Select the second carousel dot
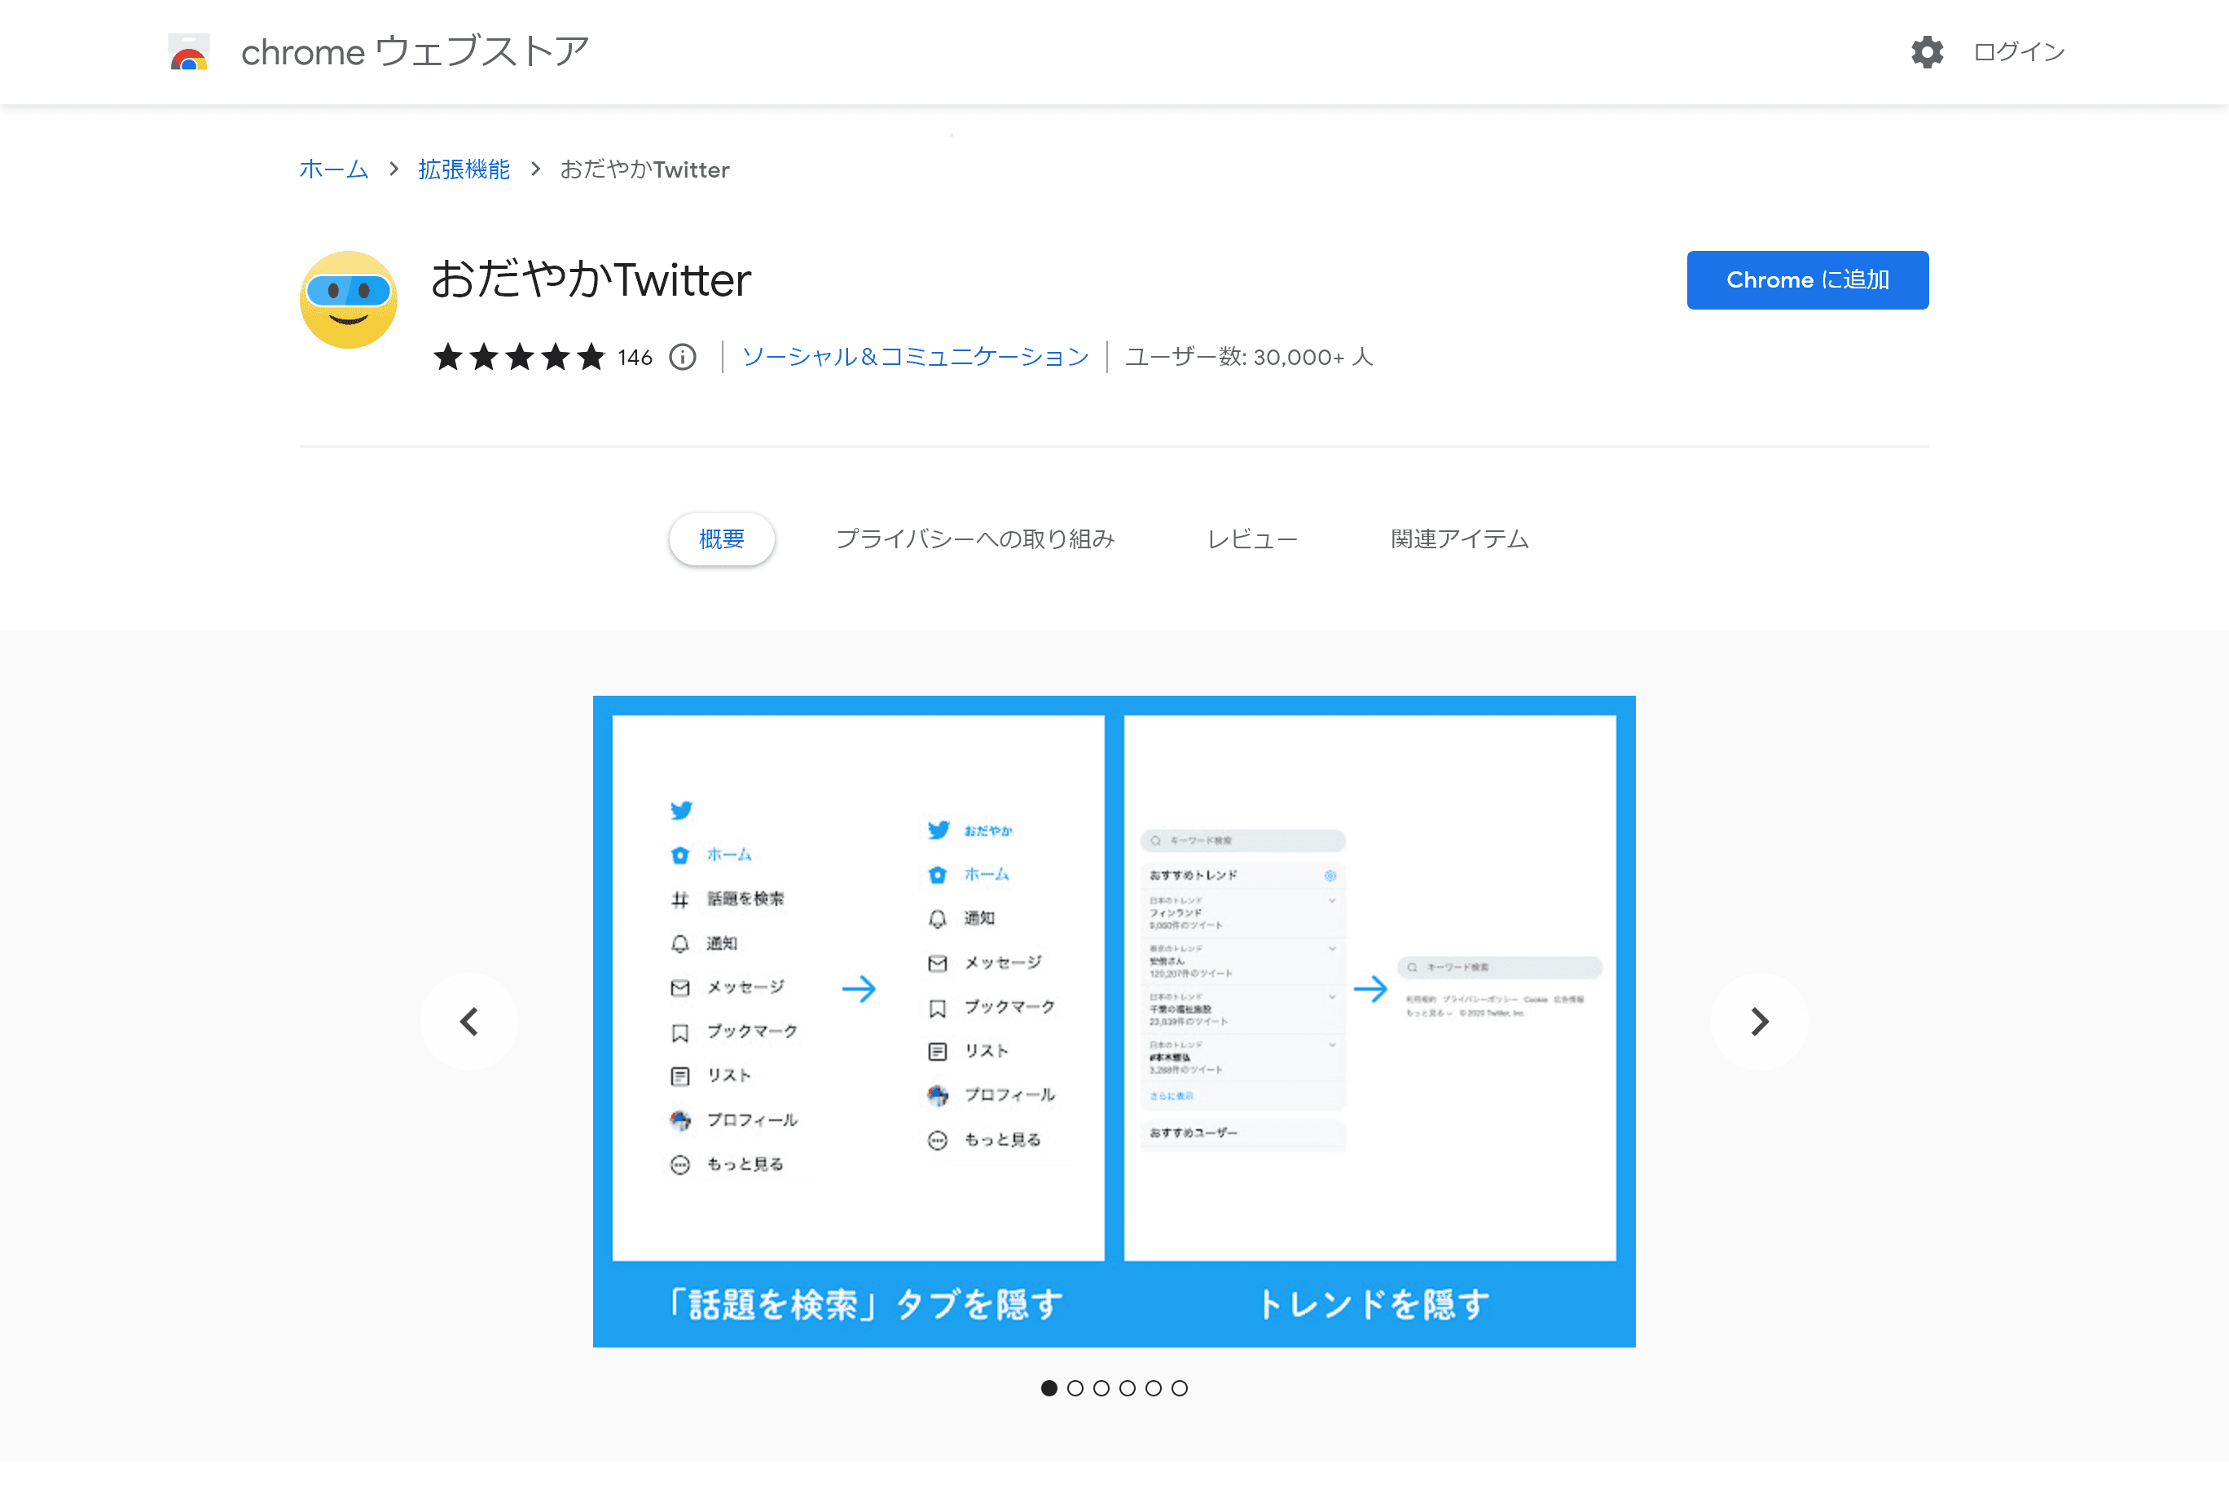Image resolution: width=2229 pixels, height=1486 pixels. 1075,1388
